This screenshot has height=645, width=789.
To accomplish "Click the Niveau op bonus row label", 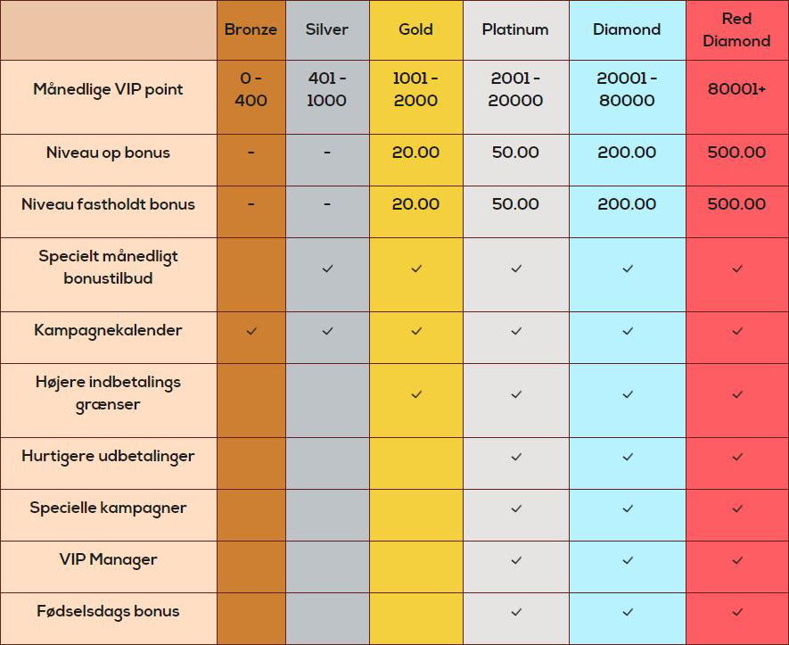I will coord(108,153).
